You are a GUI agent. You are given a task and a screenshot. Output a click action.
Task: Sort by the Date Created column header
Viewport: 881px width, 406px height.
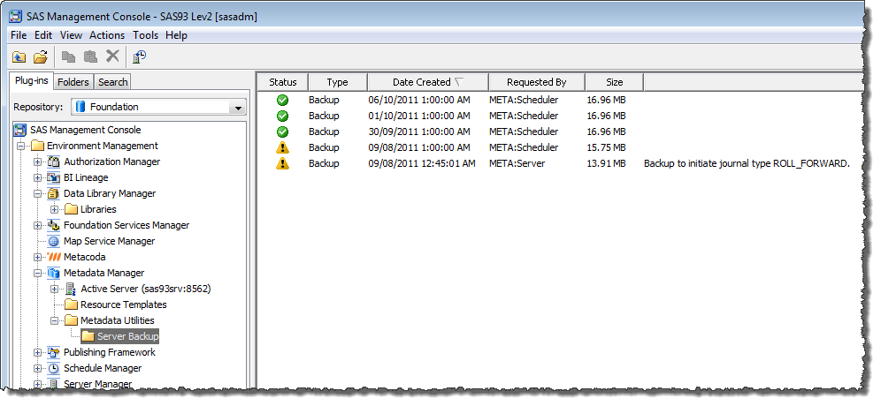[427, 82]
